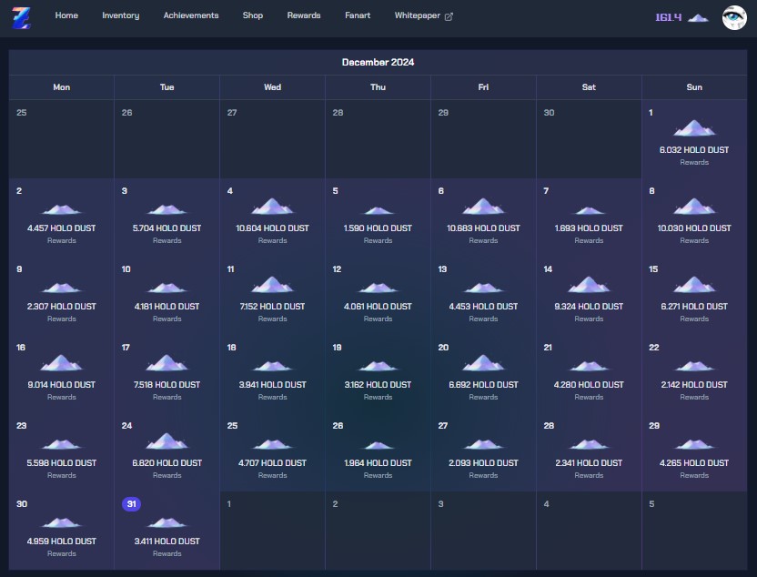757x577 pixels.
Task: Select the December 29 calendar cell
Action: point(694,451)
